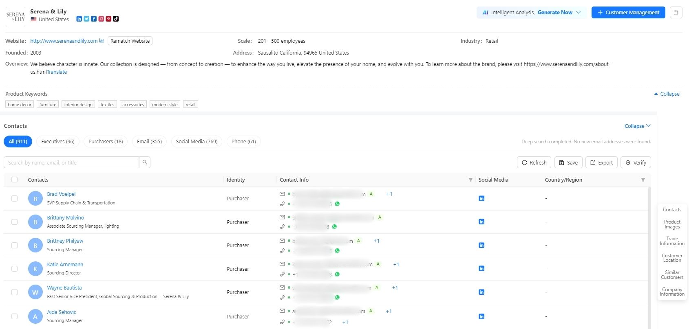Screen dimensions: 689x329
Task: Open Serena & Lily's Facebook page icon
Action: (x=94, y=19)
